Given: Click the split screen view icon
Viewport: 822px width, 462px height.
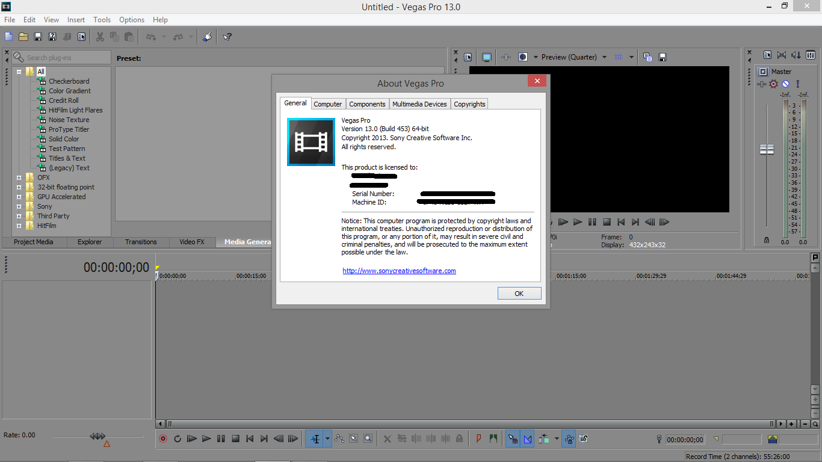Looking at the screenshot, I should (523, 57).
